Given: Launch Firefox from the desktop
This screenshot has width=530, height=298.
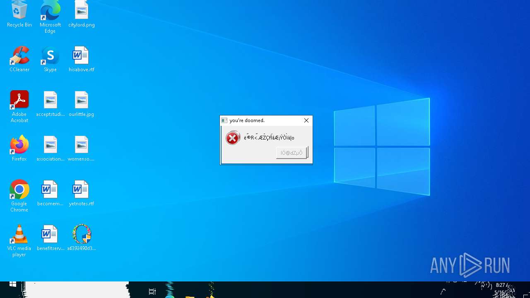Looking at the screenshot, I should 19,148.
